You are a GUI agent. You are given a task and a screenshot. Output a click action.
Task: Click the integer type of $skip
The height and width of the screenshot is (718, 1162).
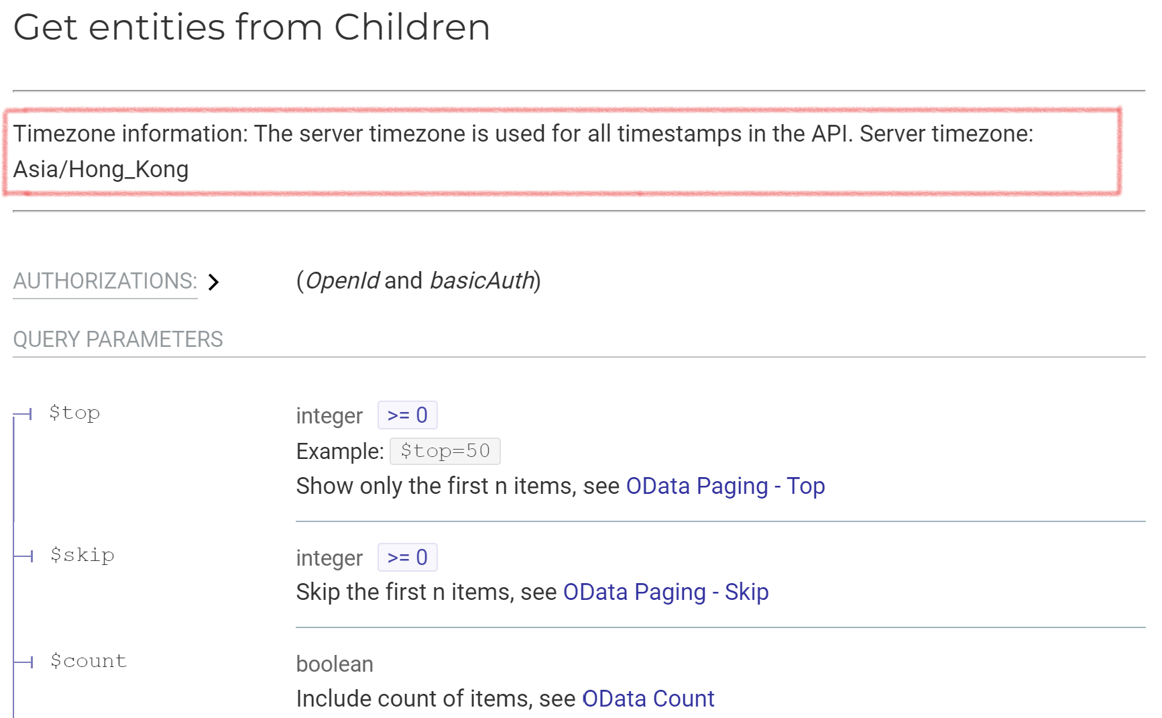click(329, 558)
